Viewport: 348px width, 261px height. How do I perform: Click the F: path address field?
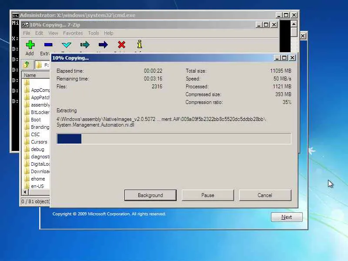tap(43, 65)
